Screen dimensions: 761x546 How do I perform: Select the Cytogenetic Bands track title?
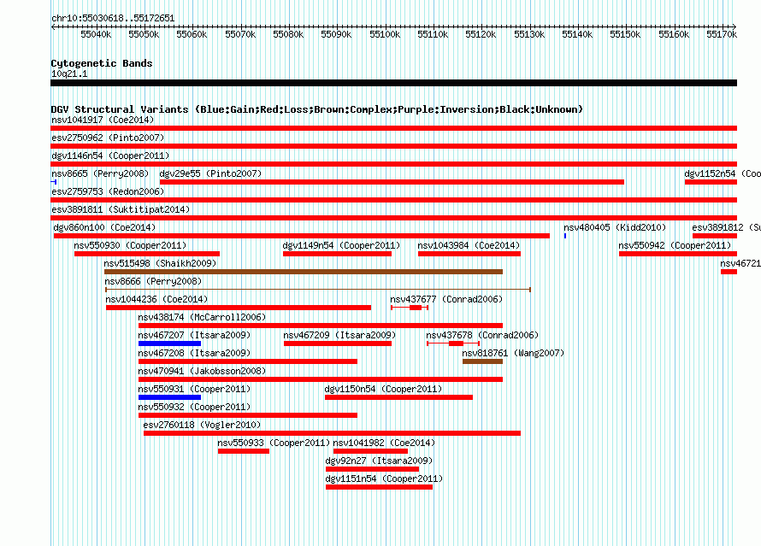[102, 63]
